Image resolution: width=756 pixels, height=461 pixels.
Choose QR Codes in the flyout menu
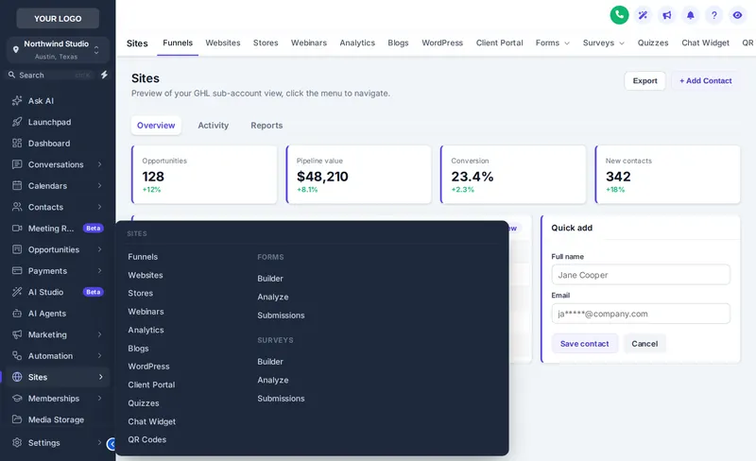(x=147, y=440)
